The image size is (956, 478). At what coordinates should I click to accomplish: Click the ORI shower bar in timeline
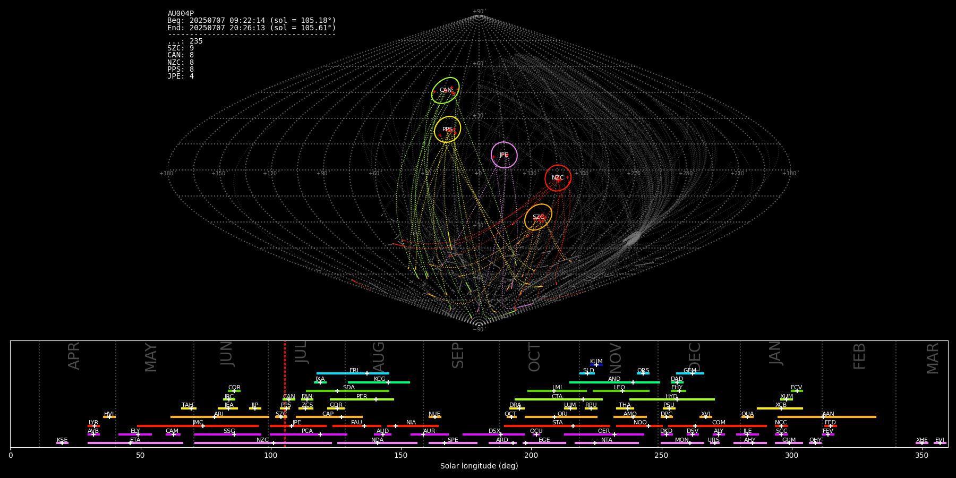point(561,417)
